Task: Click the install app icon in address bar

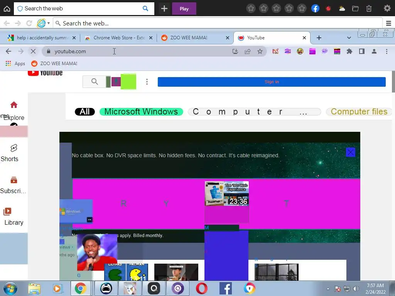Action: [235, 52]
